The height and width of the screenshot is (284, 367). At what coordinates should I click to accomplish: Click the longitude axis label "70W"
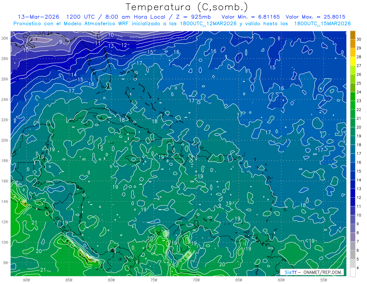click(x=196, y=280)
